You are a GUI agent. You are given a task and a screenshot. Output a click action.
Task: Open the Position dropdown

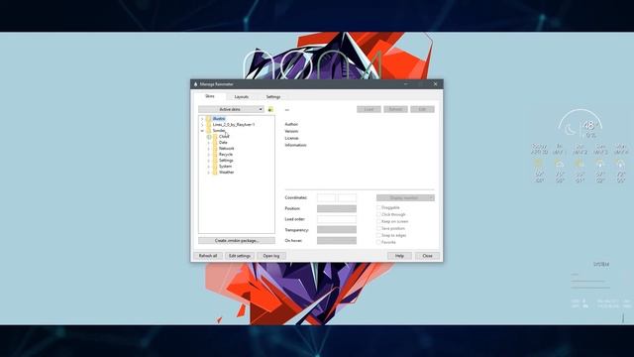[x=337, y=208]
